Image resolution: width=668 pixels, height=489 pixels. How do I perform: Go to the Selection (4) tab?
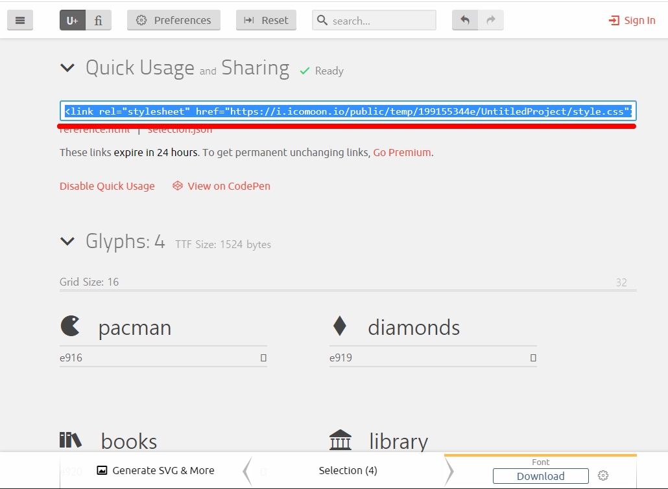[x=348, y=470]
